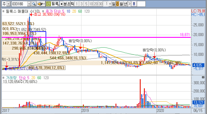Select interval preset 1

(x=77, y=4)
